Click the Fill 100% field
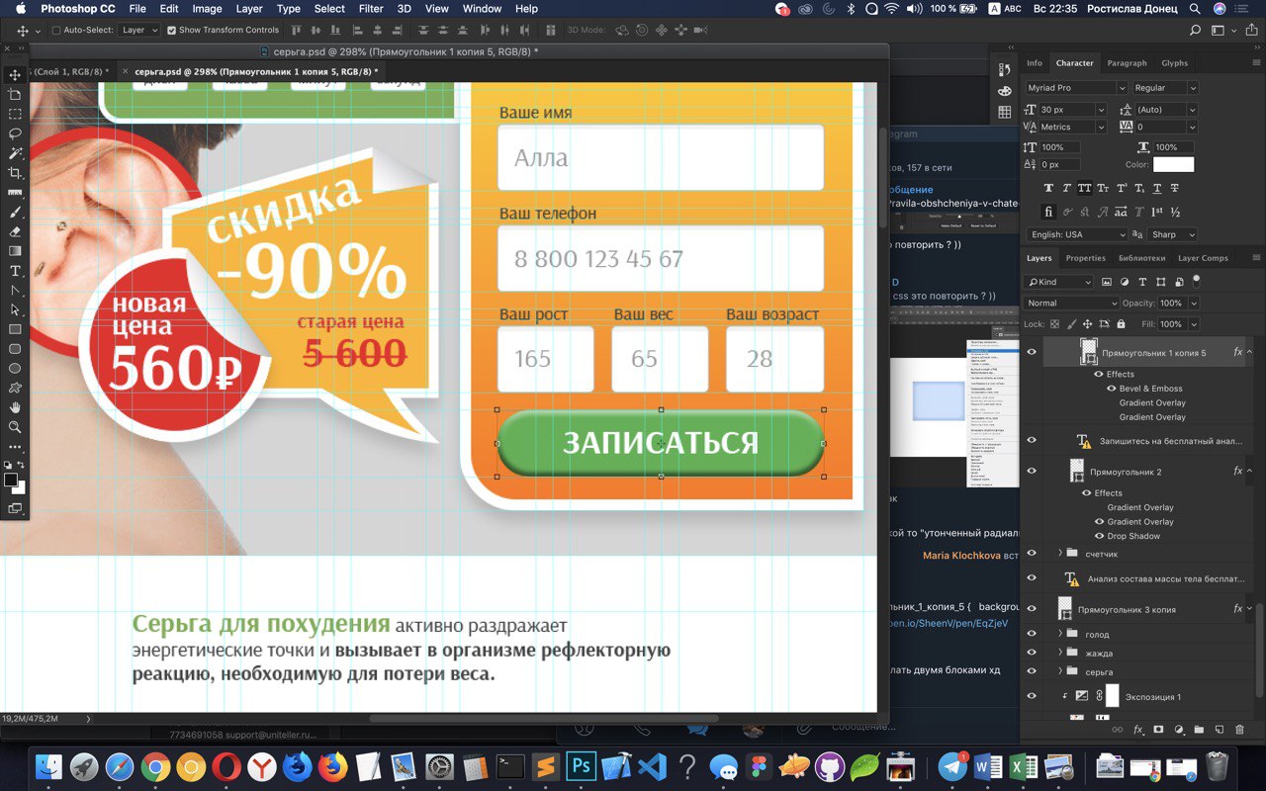 point(1171,324)
